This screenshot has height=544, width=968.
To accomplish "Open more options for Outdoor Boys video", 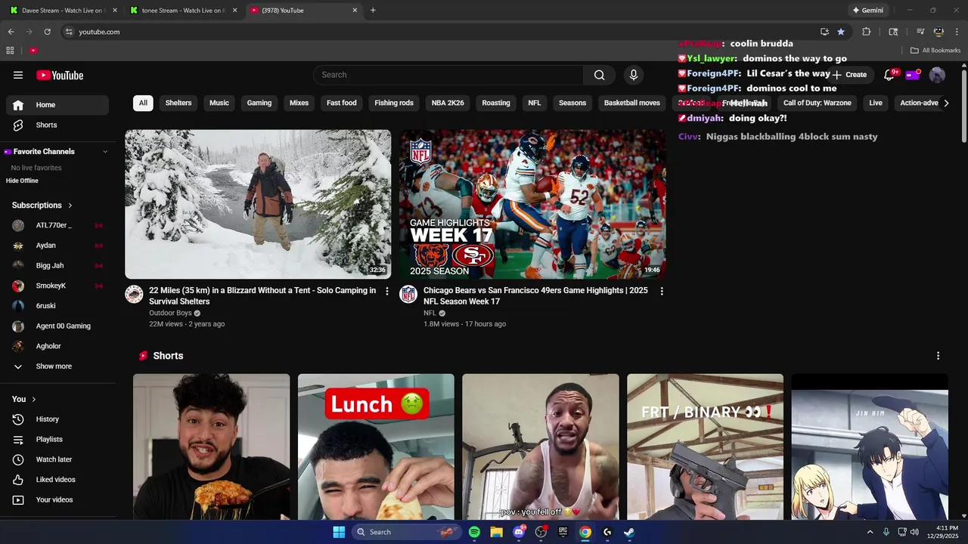I will (x=387, y=291).
